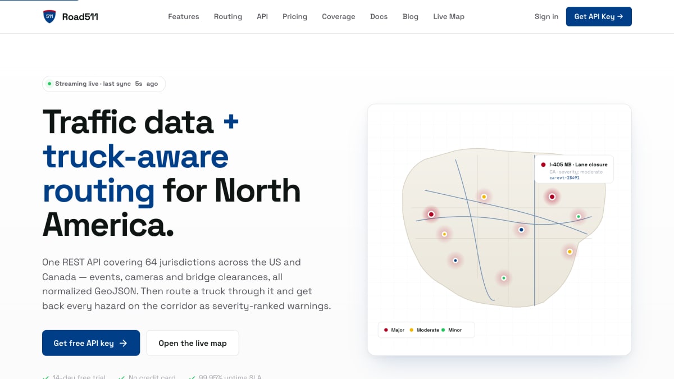Click the red major marker at map's west edge
The width and height of the screenshot is (674, 379).
click(x=431, y=214)
